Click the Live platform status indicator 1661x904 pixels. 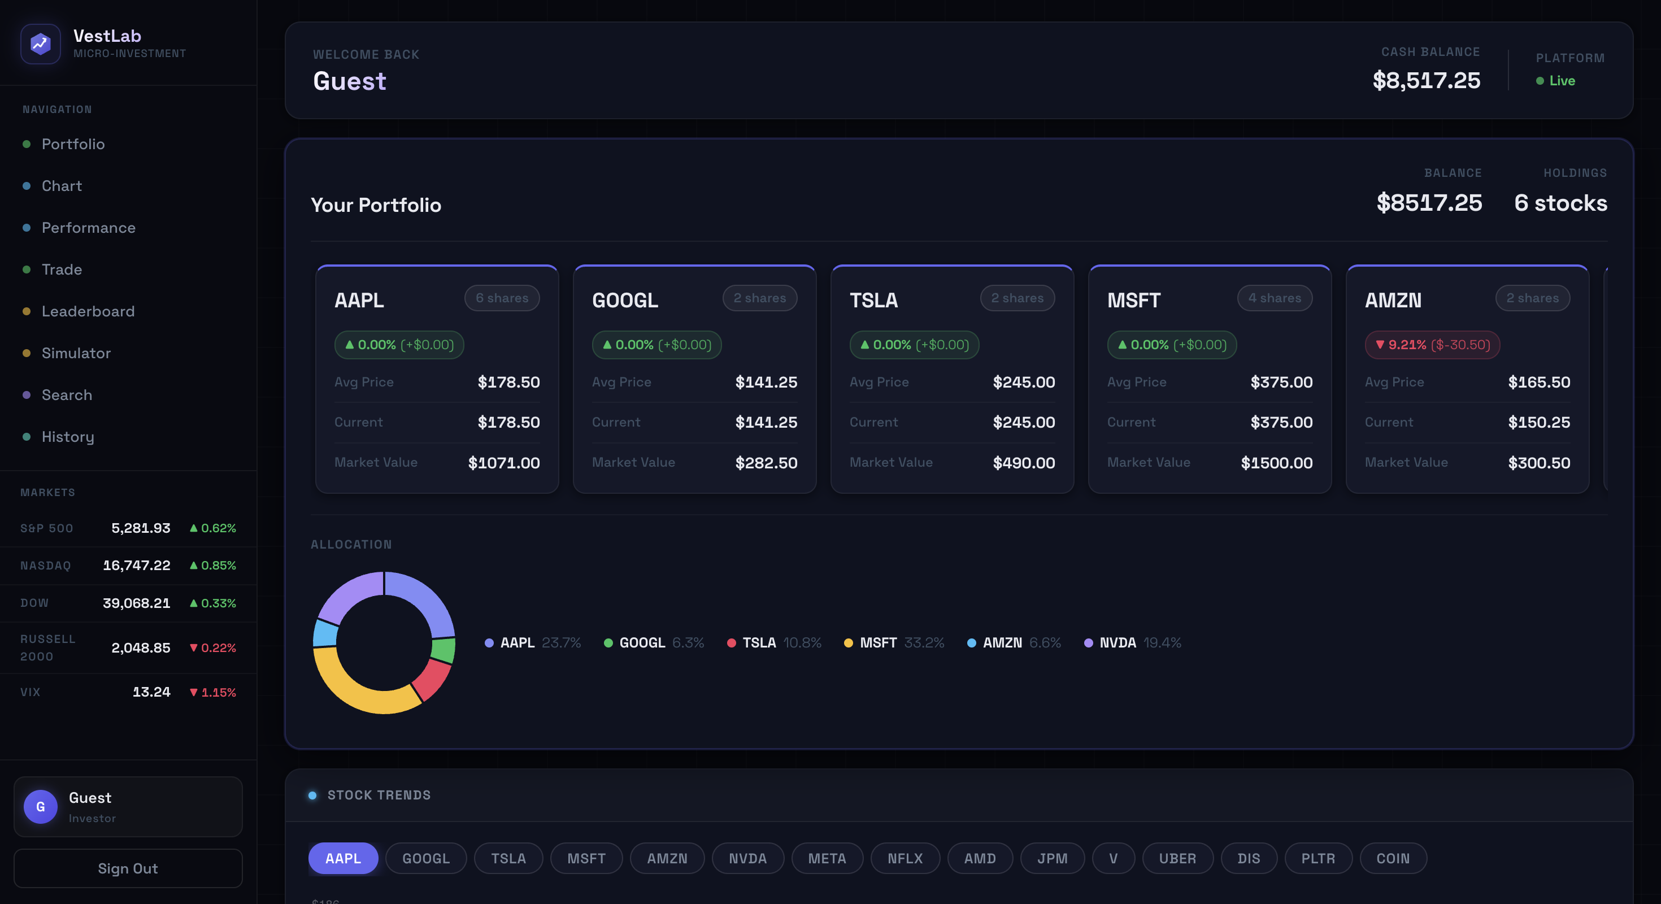[x=1555, y=81]
